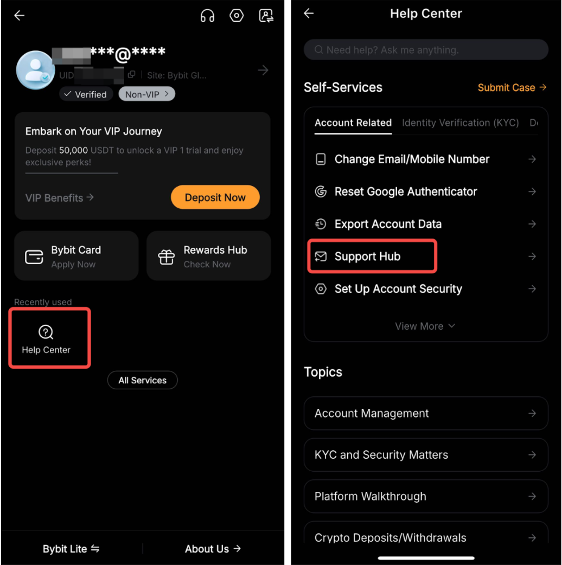Click the Need help search field
The image size is (562, 565).
[x=426, y=50]
